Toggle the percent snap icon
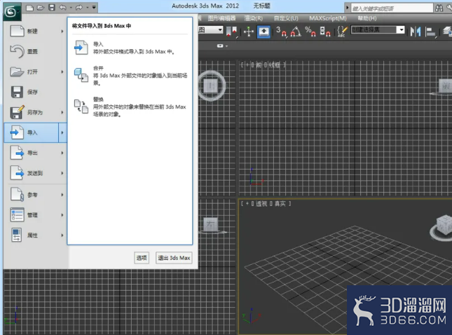Screen dimensions: 452x335 pyautogui.click(x=310, y=32)
